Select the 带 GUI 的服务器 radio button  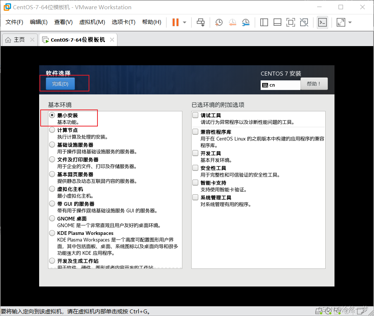[x=52, y=204]
